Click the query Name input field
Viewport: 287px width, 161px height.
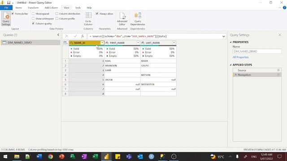tap(257, 51)
